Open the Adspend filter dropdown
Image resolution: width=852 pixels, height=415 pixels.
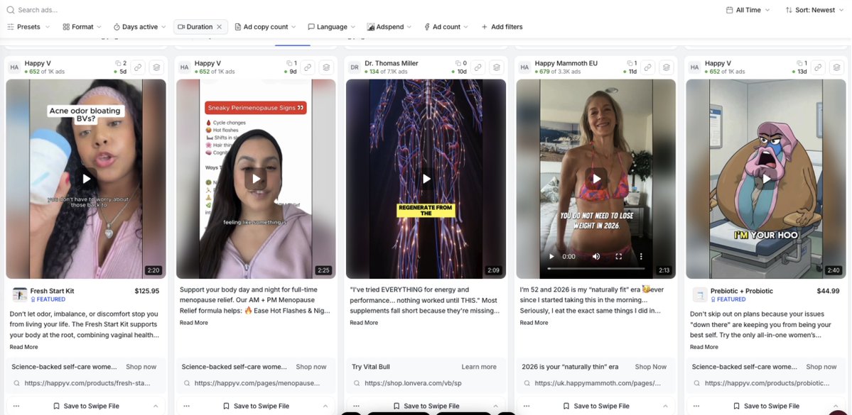click(389, 26)
